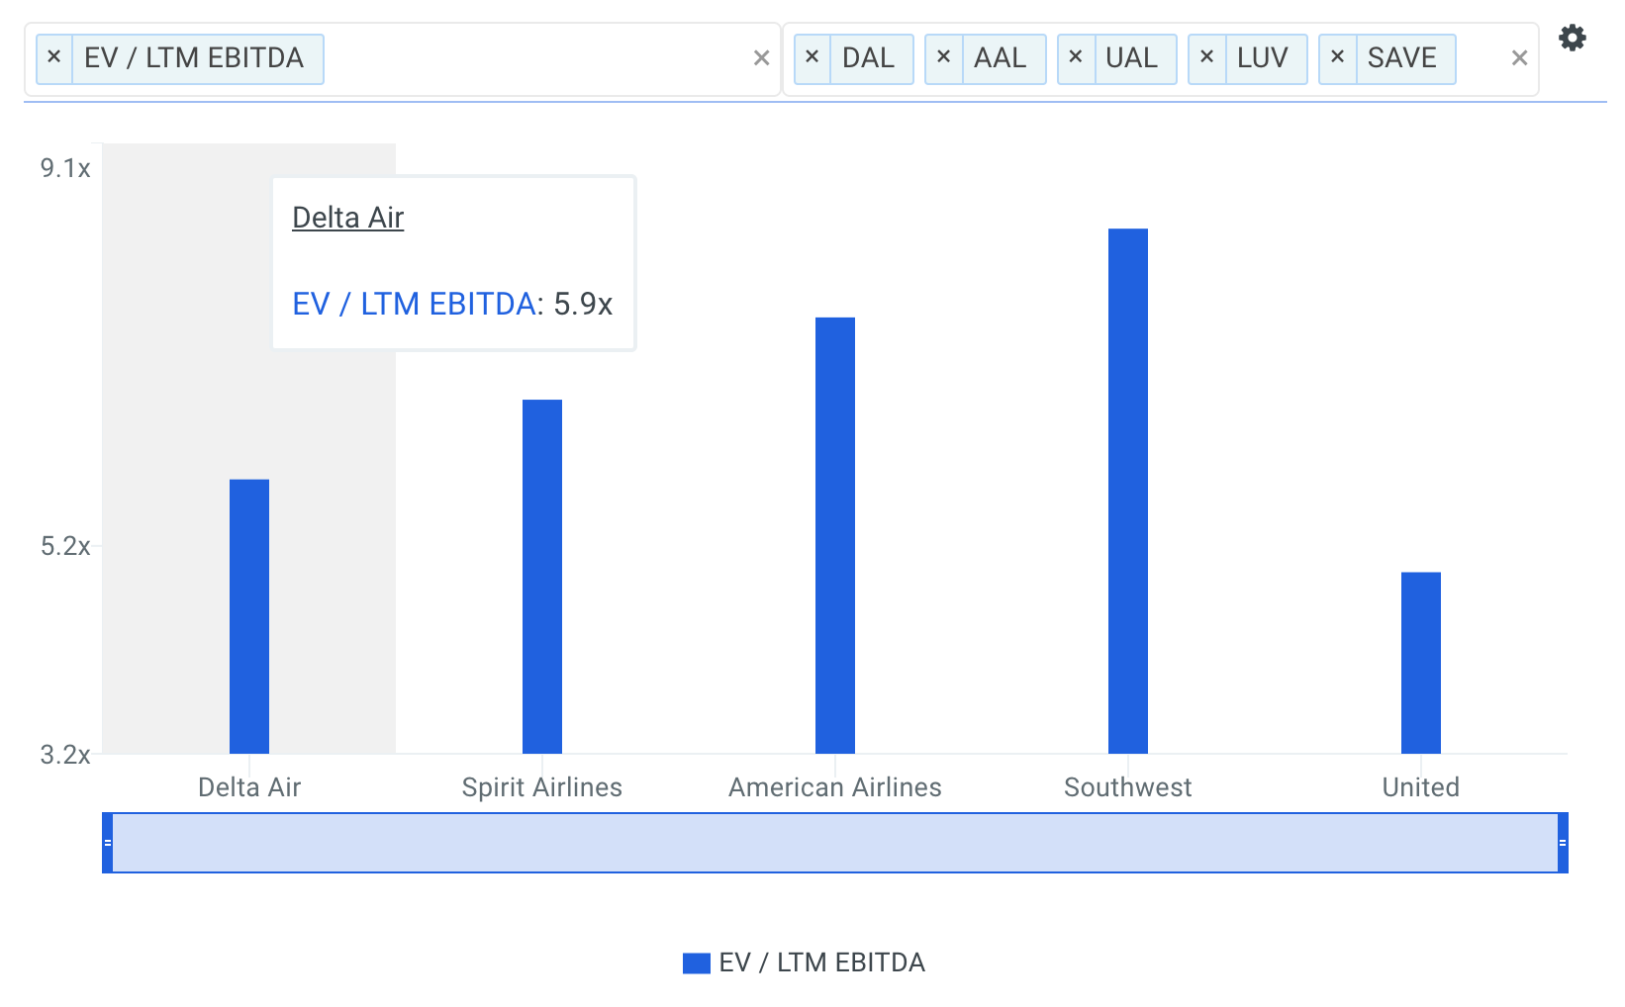Remove the DAL ticker tag
The width and height of the screenshot is (1625, 1007).
click(812, 57)
